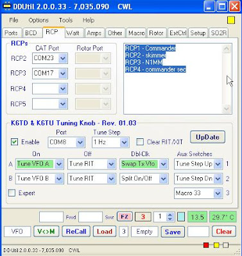Click the ReCall button

[x=76, y=232]
